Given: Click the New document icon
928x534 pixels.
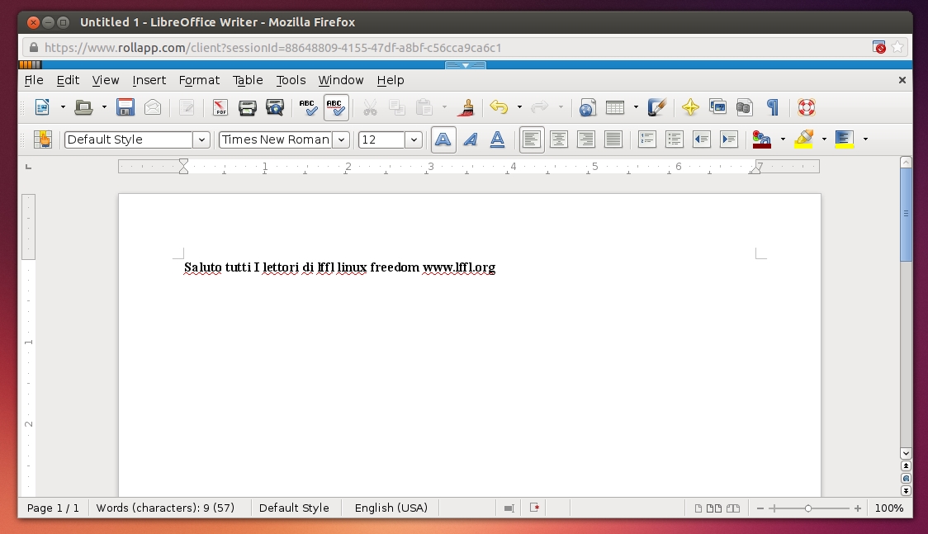Looking at the screenshot, I should click(x=42, y=107).
